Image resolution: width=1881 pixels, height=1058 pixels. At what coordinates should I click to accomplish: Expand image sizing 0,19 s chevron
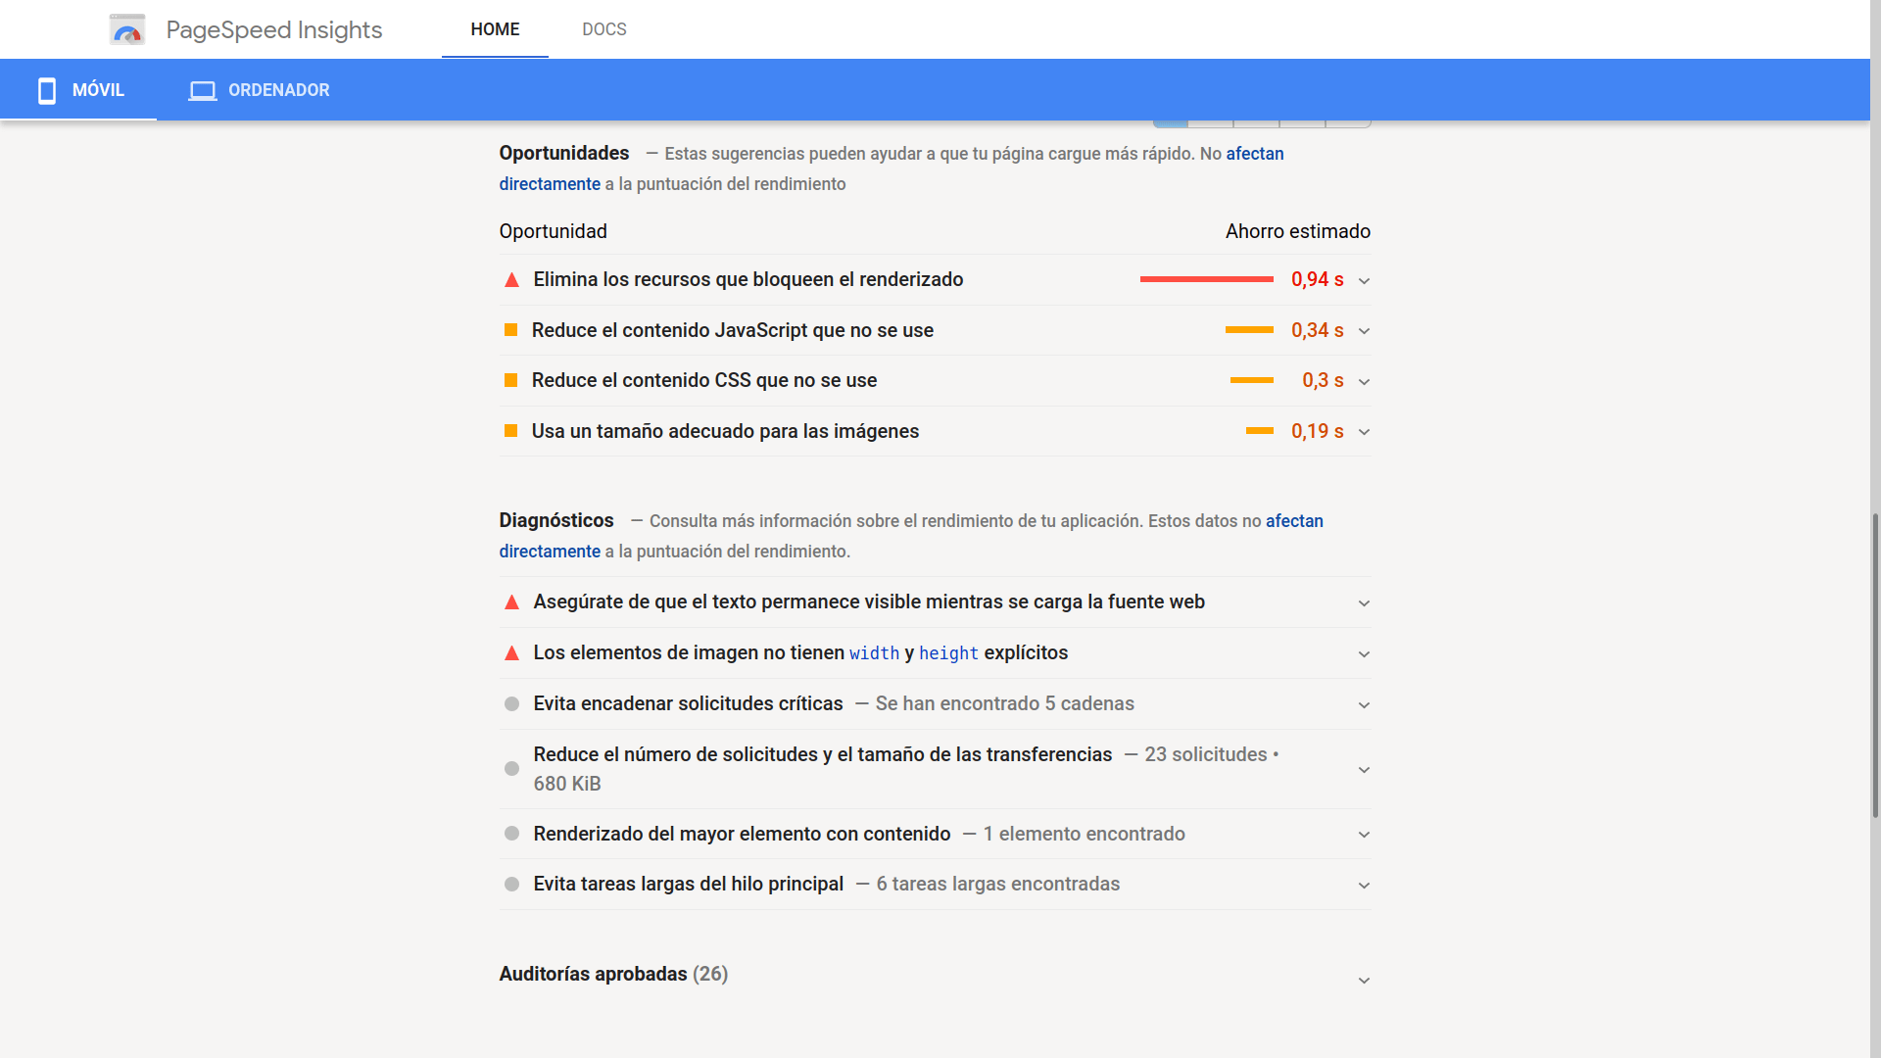tap(1364, 432)
